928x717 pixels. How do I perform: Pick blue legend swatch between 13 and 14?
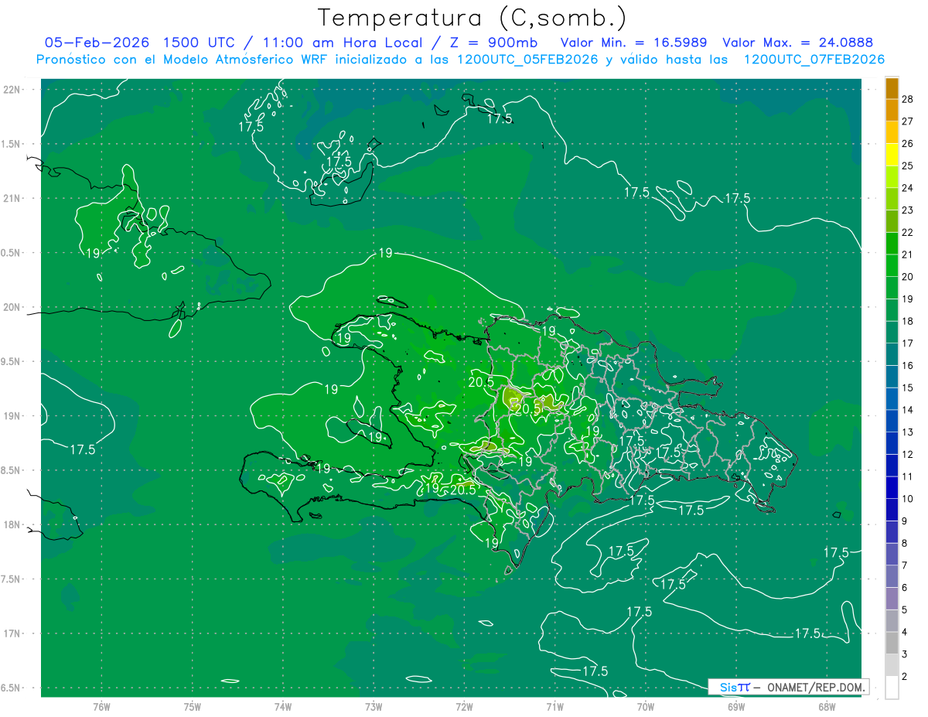pos(892,421)
